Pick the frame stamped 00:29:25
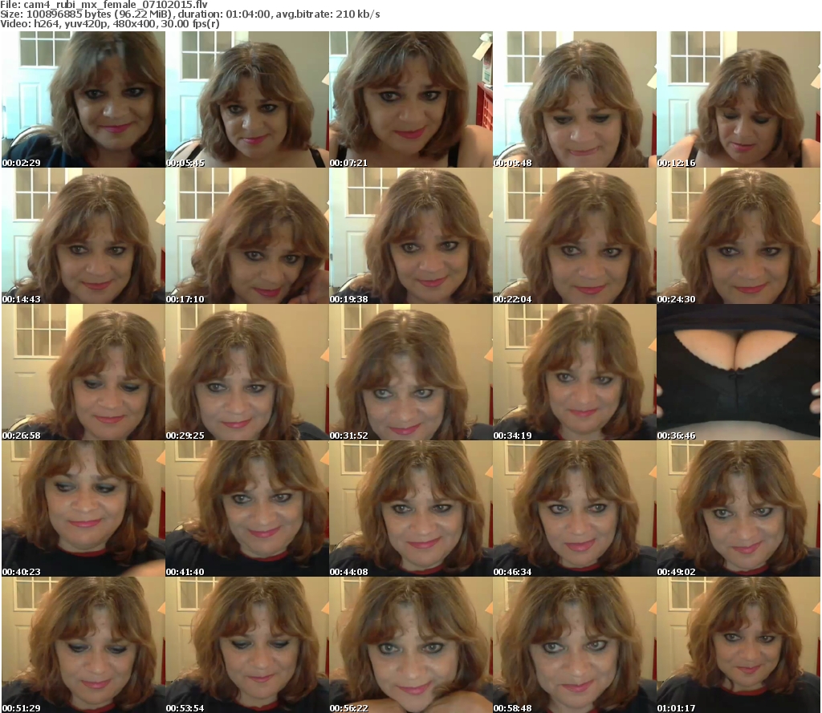 click(x=247, y=372)
